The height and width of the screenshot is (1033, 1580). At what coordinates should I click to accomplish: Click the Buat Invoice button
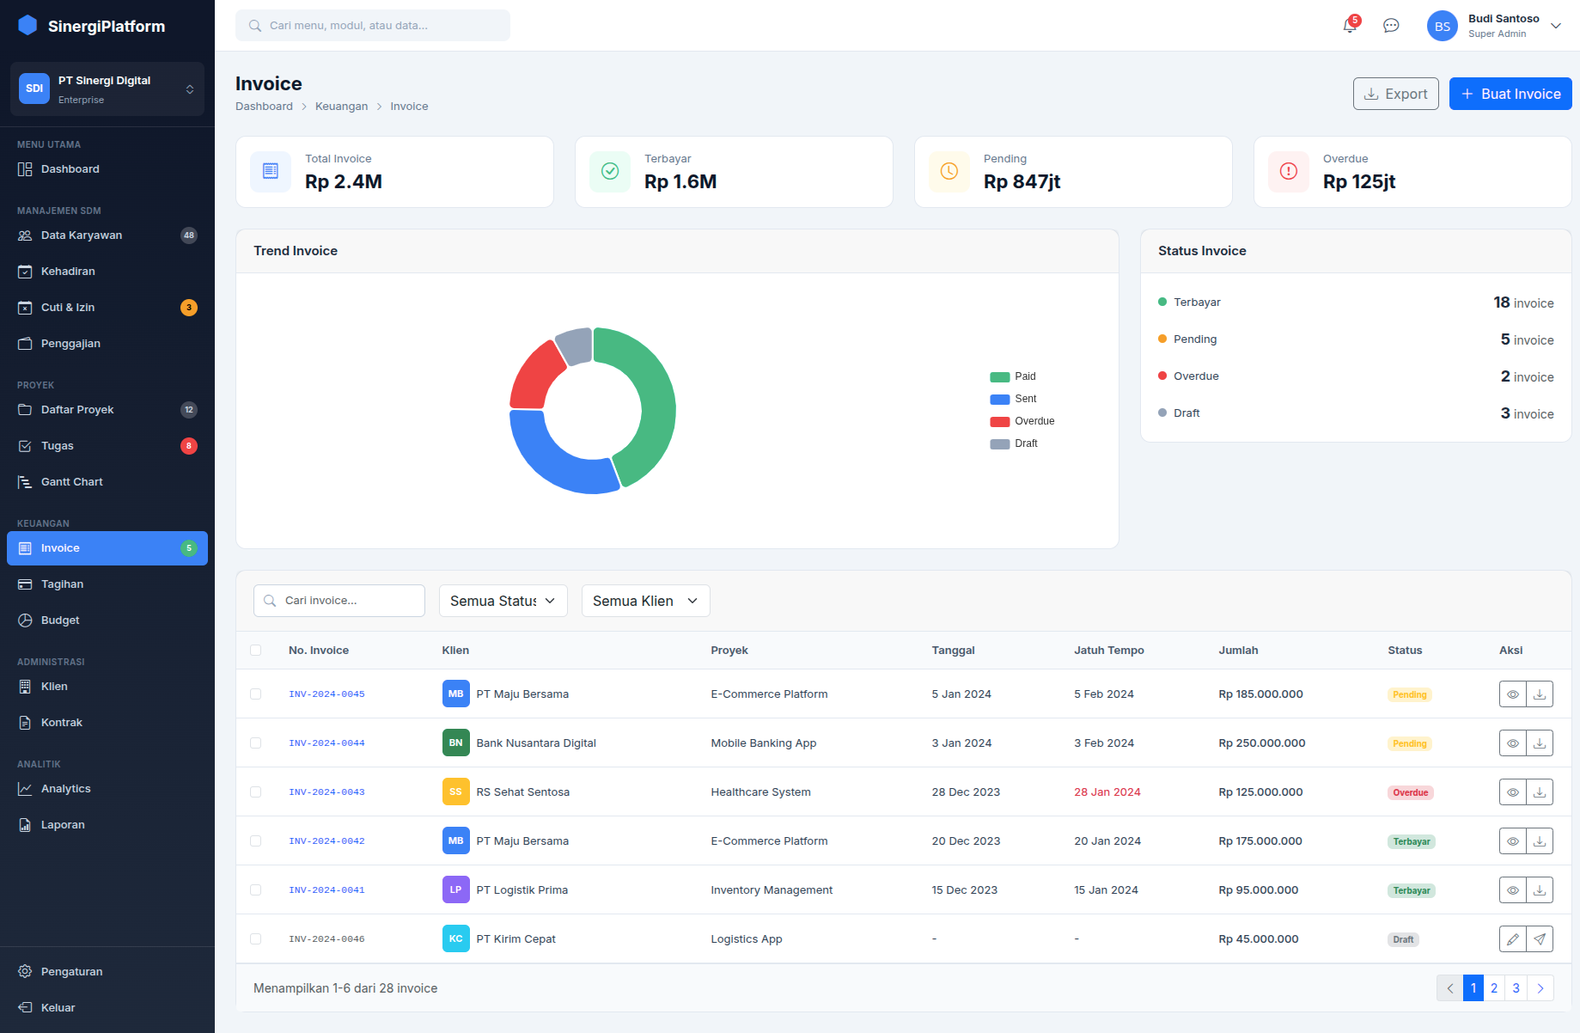[x=1510, y=94]
